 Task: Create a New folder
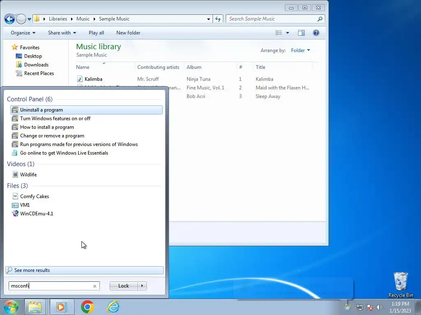pyautogui.click(x=128, y=33)
